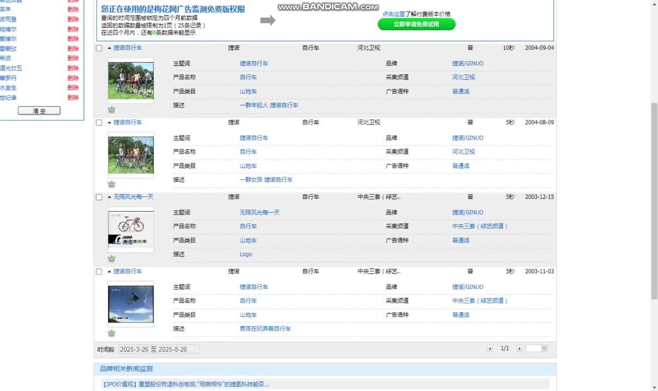
Task: Open 捷诺自行车 title link dated 2004-09-04
Action: pyautogui.click(x=128, y=48)
